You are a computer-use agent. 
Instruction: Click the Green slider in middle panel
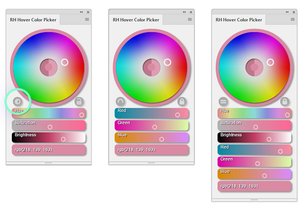(x=152, y=125)
